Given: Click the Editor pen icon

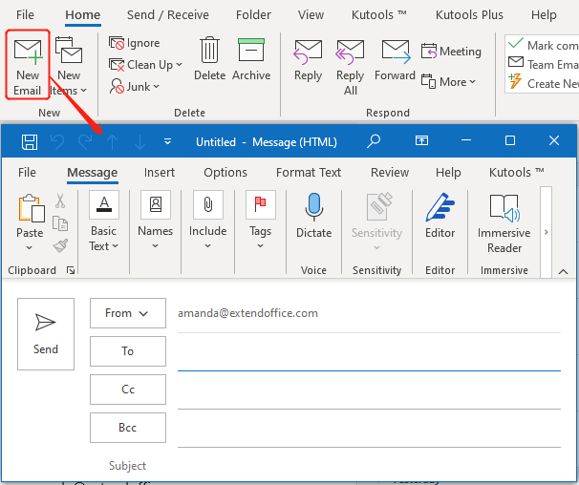Looking at the screenshot, I should (x=440, y=216).
